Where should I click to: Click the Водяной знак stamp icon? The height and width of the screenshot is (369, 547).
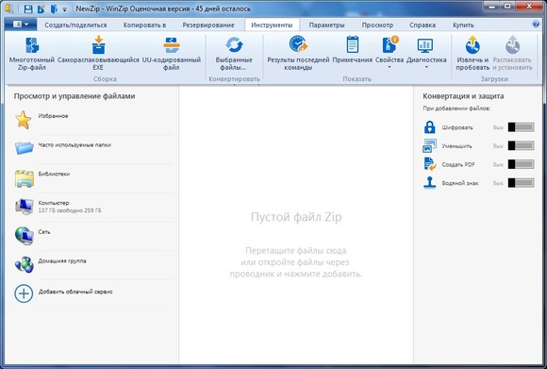[x=429, y=182]
